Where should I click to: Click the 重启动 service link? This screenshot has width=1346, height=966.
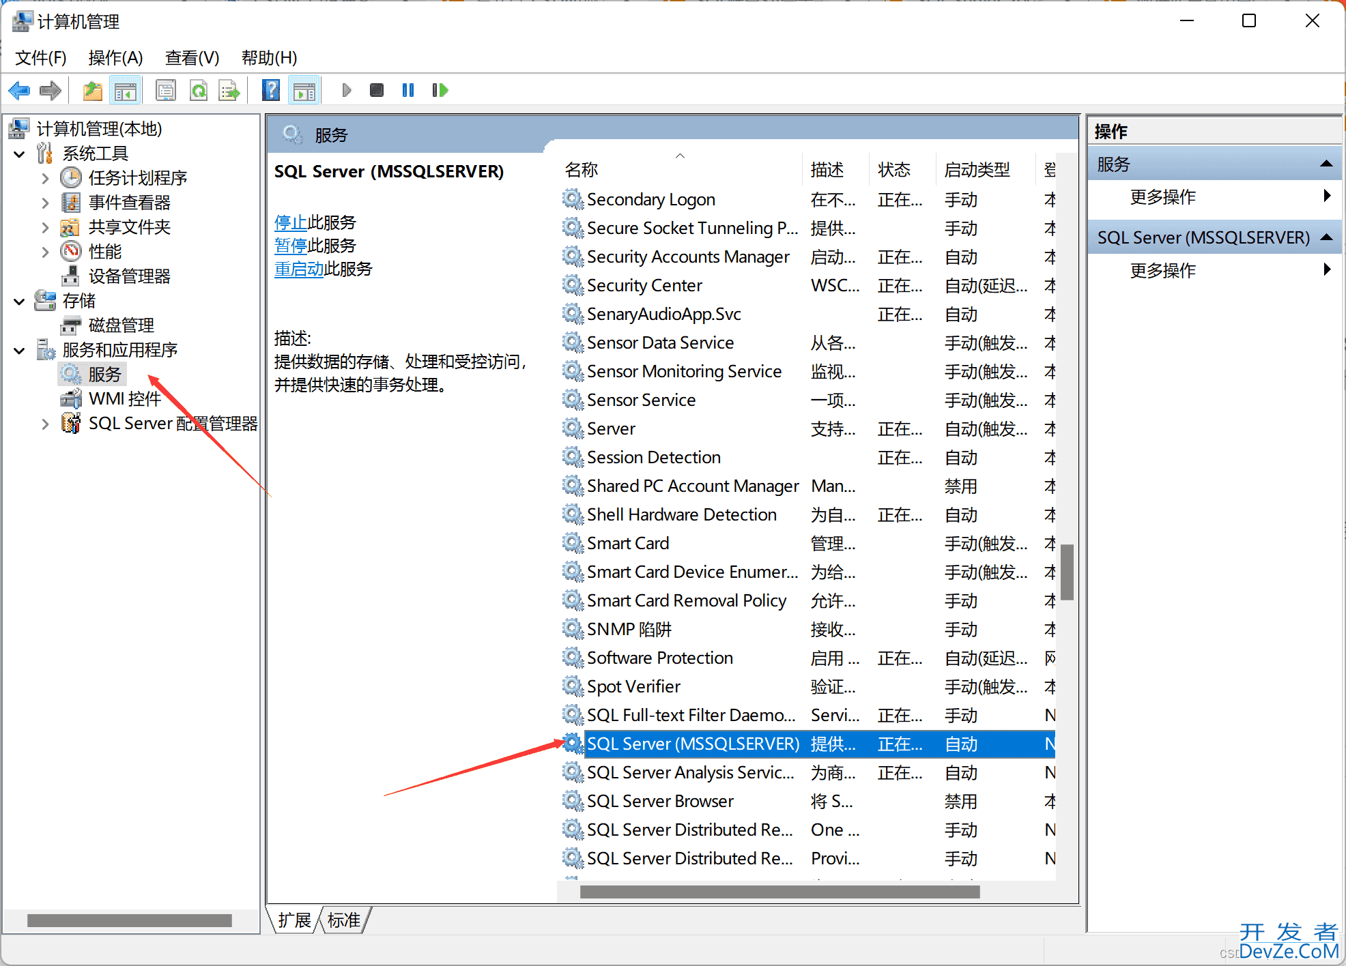298,269
